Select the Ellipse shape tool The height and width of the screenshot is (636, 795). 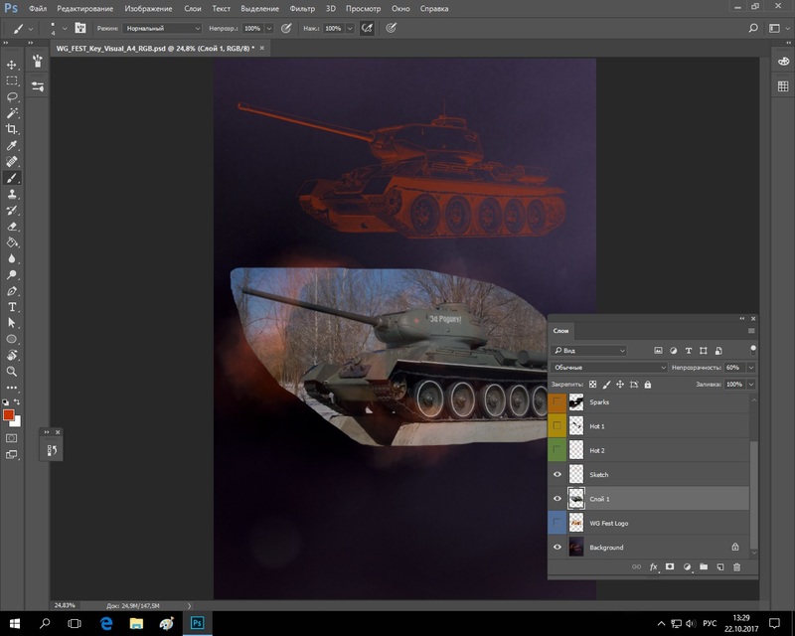click(x=12, y=339)
